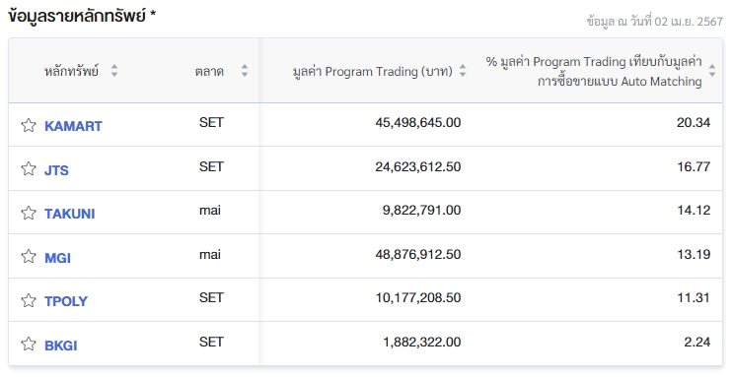The height and width of the screenshot is (377, 732).
Task: Click SET market cell in JTS row
Action: click(211, 166)
